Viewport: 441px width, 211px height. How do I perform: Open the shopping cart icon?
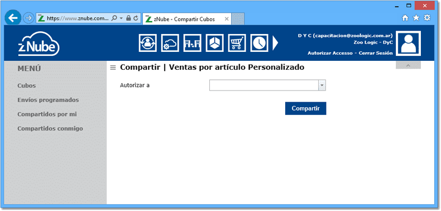(237, 43)
